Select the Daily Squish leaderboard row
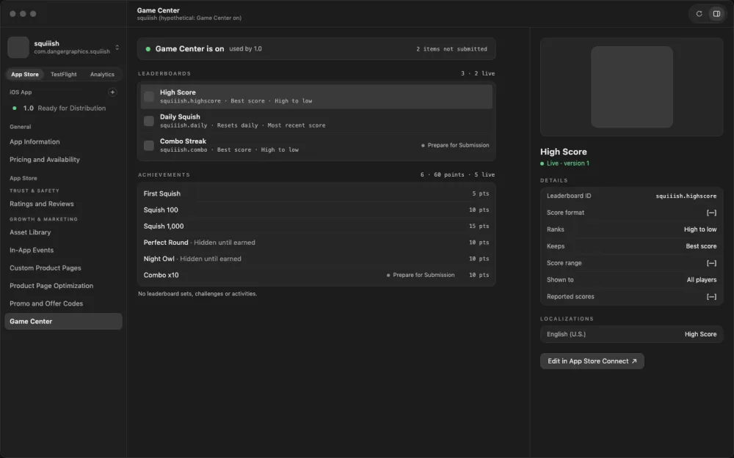 click(x=316, y=121)
